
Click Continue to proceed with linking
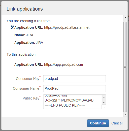click(98, 123)
